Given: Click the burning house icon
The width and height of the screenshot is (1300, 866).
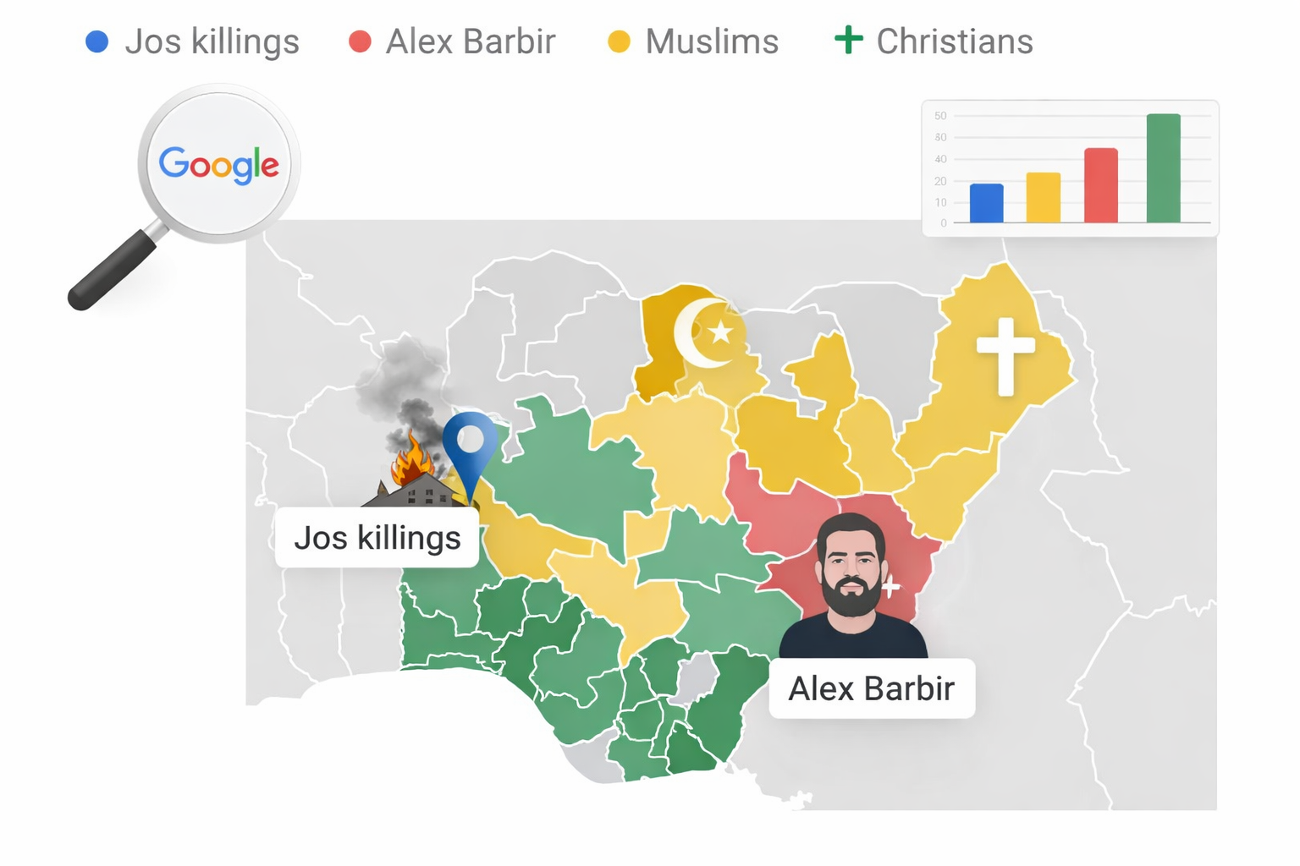Looking at the screenshot, I should [x=416, y=483].
